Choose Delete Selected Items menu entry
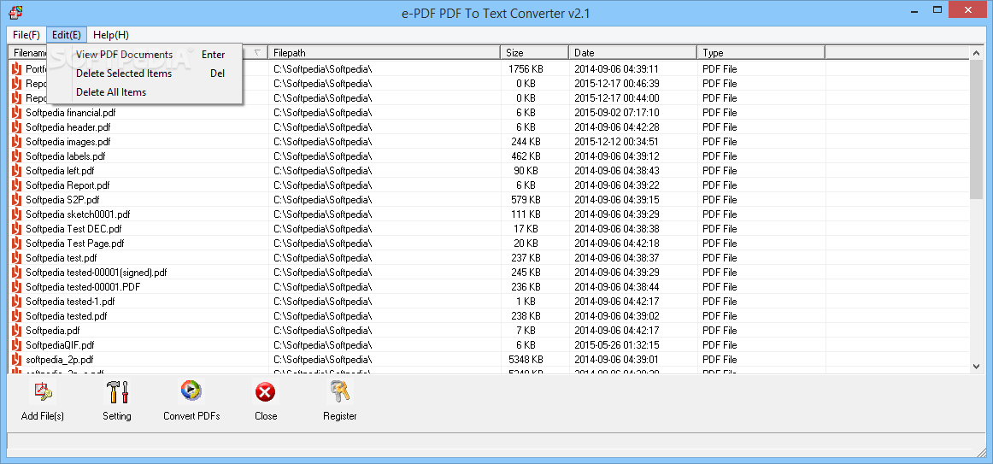993x464 pixels. pyautogui.click(x=144, y=73)
